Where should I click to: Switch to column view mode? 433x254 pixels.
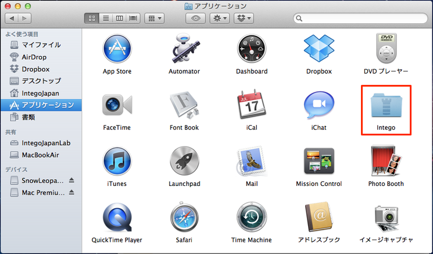pyautogui.click(x=119, y=19)
